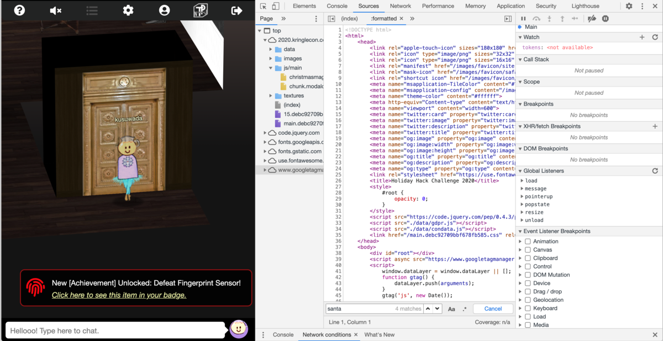Click the chat avatar send icon
This screenshot has height=341, width=663.
click(x=239, y=329)
